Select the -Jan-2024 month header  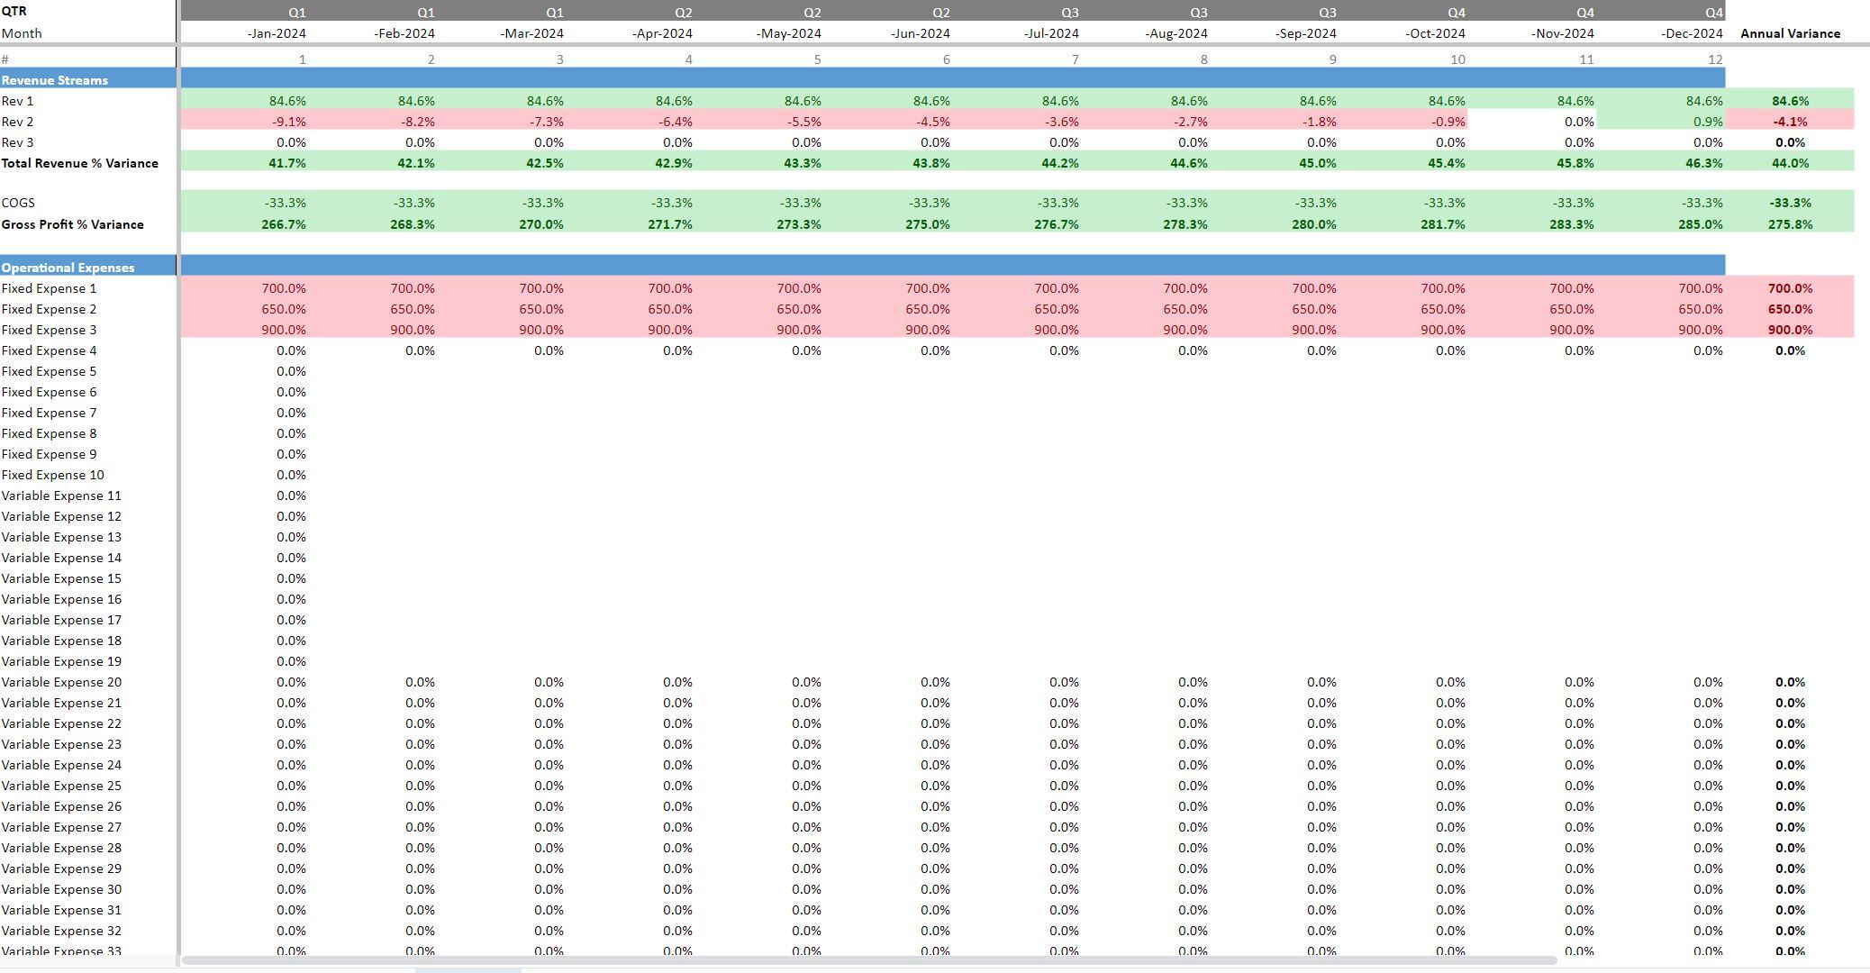(277, 33)
